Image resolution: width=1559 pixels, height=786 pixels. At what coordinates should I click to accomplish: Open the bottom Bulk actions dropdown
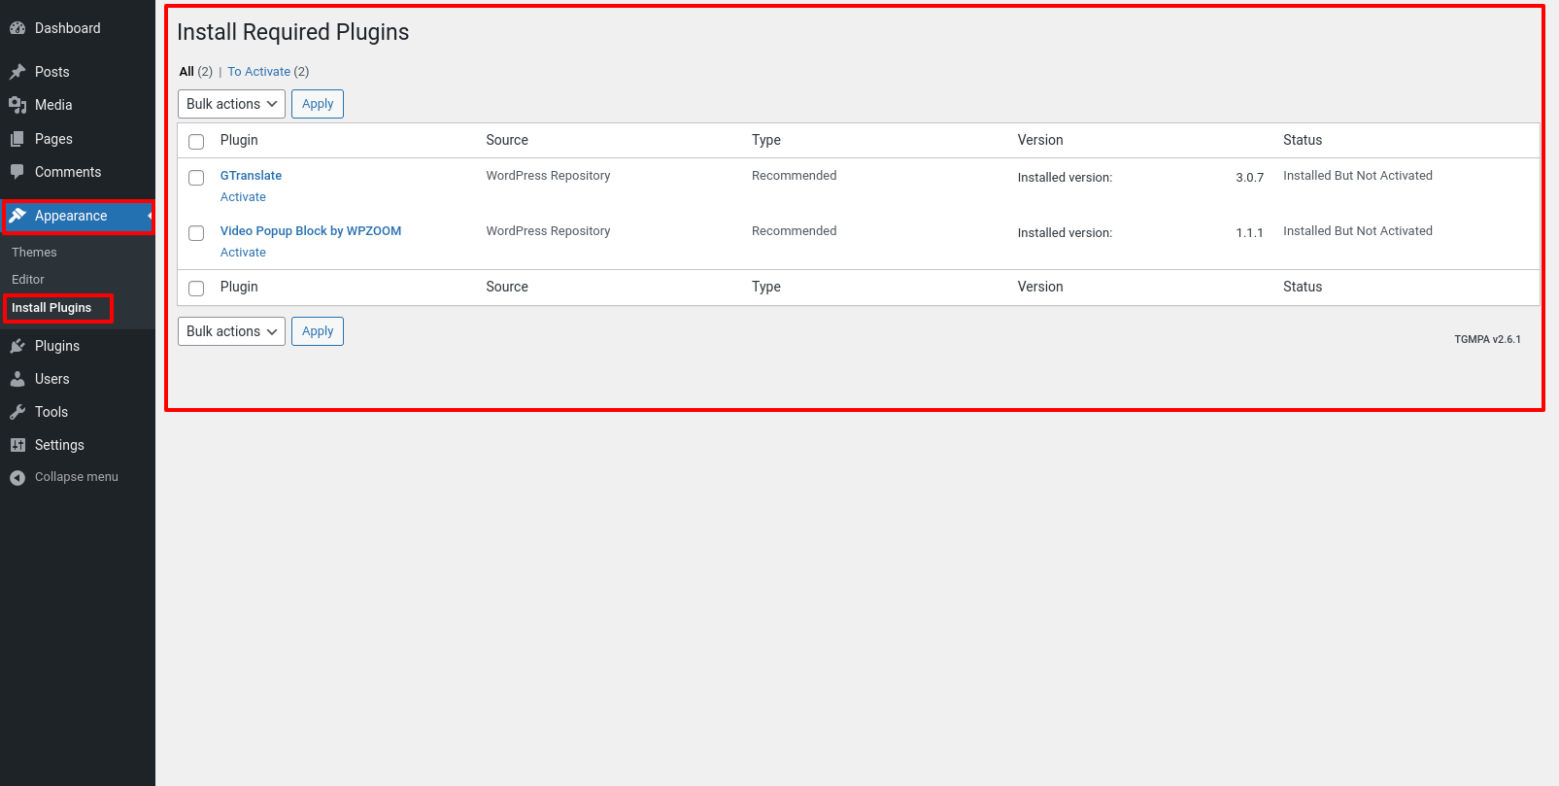pyautogui.click(x=231, y=331)
